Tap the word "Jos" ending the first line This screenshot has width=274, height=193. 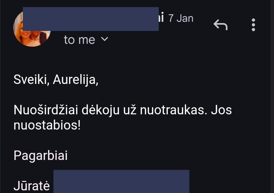[x=221, y=110]
